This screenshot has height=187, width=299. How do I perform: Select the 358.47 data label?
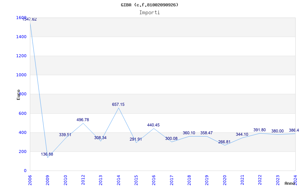[x=206, y=133]
